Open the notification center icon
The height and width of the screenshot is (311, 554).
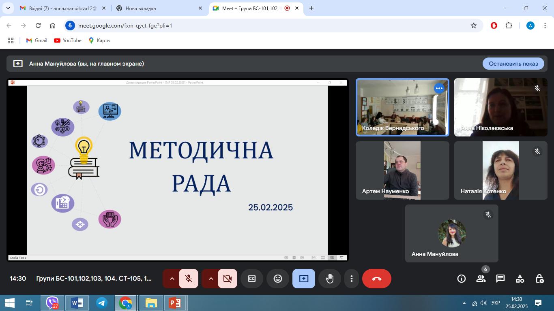coord(538,303)
